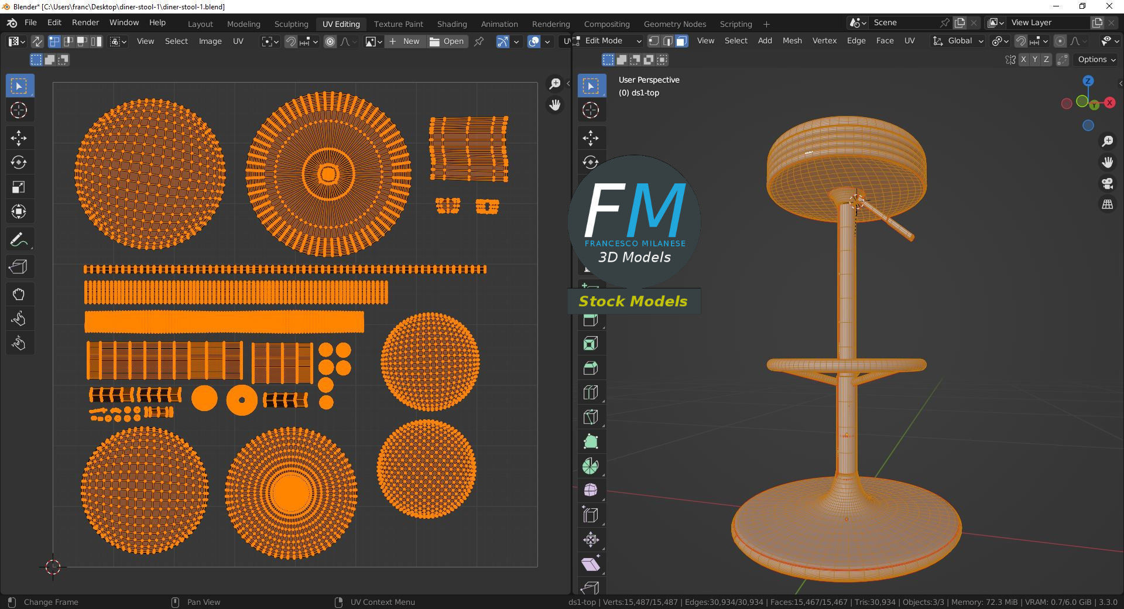Open the UV pivot point dropdown
The width and height of the screenshot is (1124, 609).
pos(270,42)
